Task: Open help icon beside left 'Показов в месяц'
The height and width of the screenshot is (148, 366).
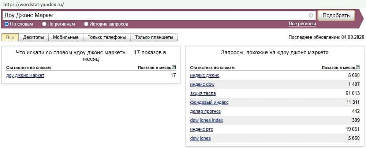Action: [174, 67]
